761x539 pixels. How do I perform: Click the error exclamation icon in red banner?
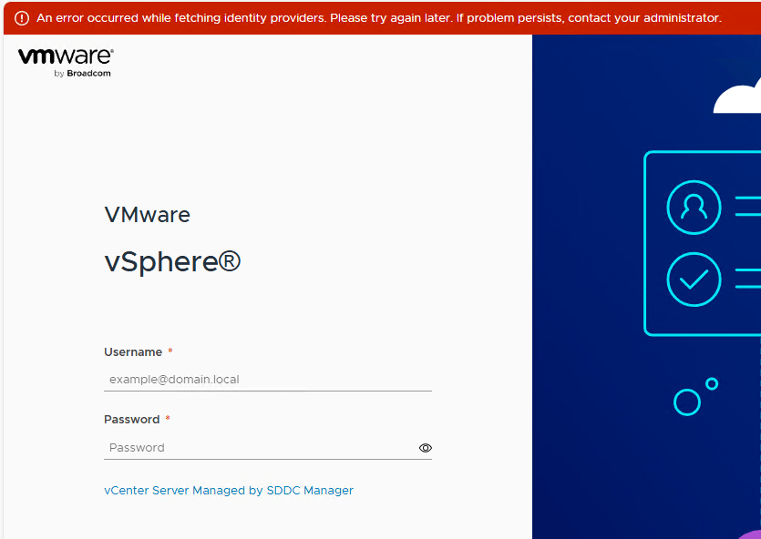[22, 18]
